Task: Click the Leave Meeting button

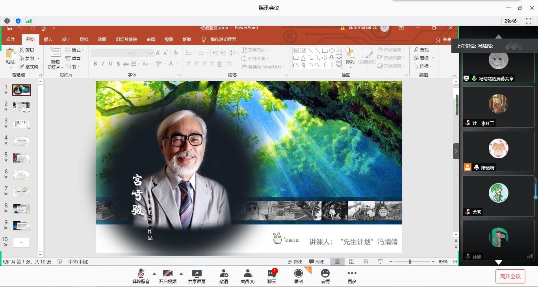Action: tap(510, 276)
